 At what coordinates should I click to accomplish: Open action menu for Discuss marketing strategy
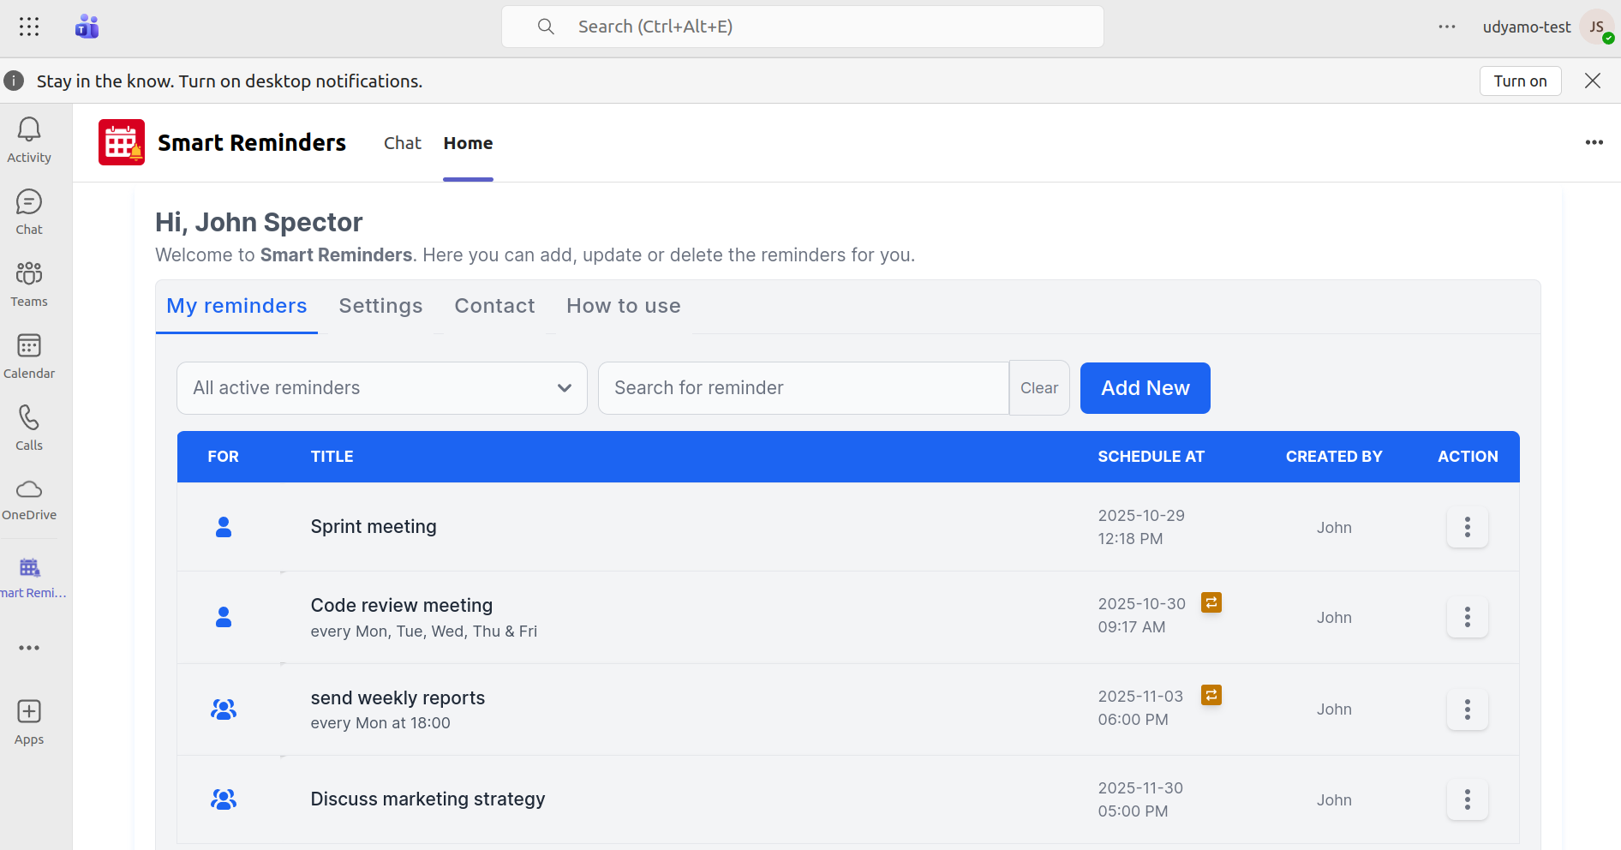coord(1467,799)
